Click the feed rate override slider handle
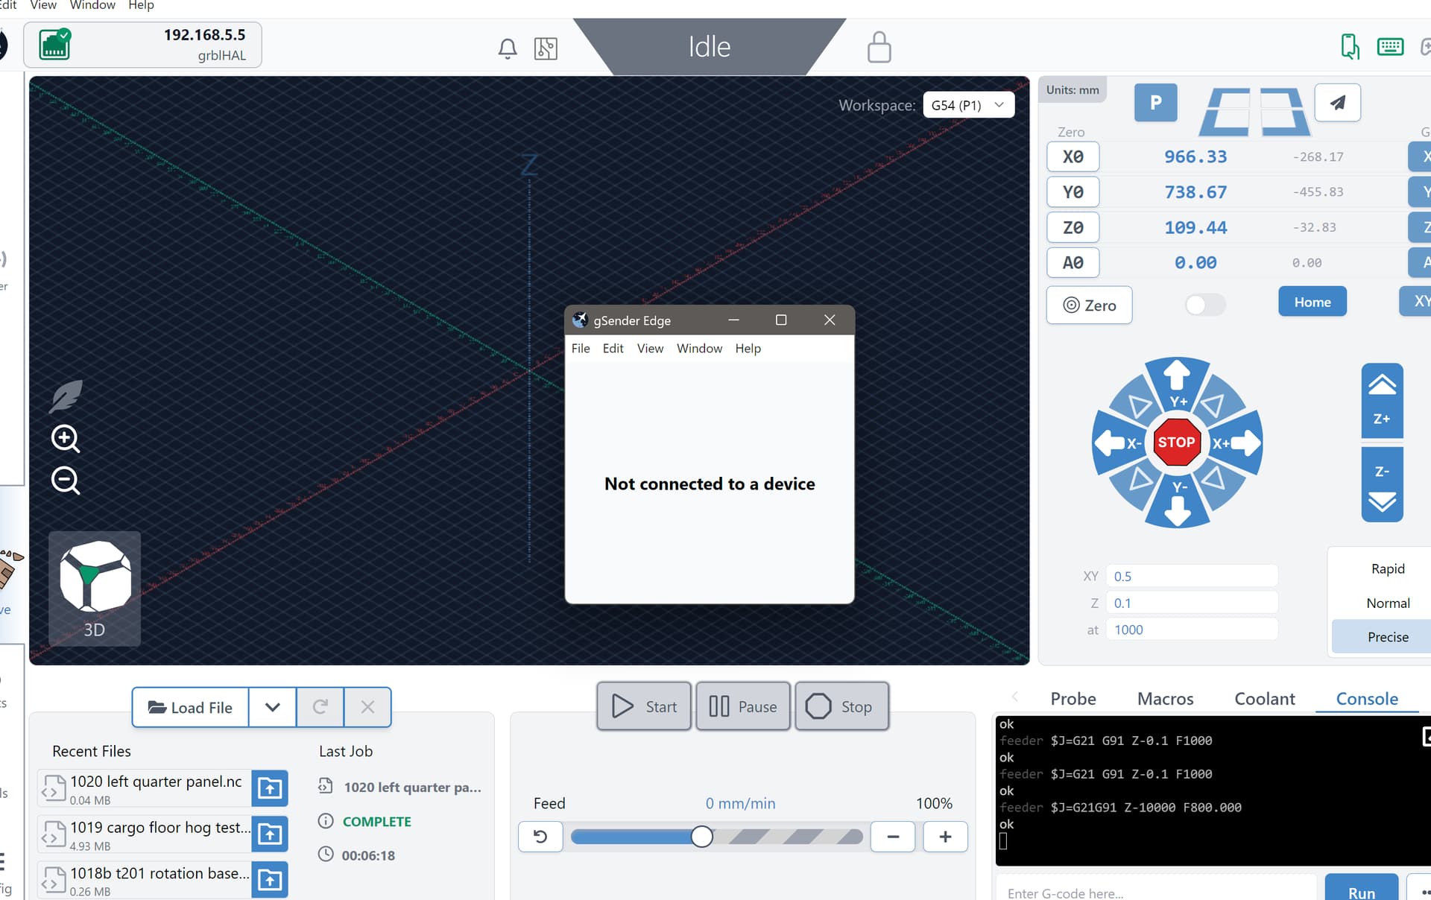 (x=701, y=837)
